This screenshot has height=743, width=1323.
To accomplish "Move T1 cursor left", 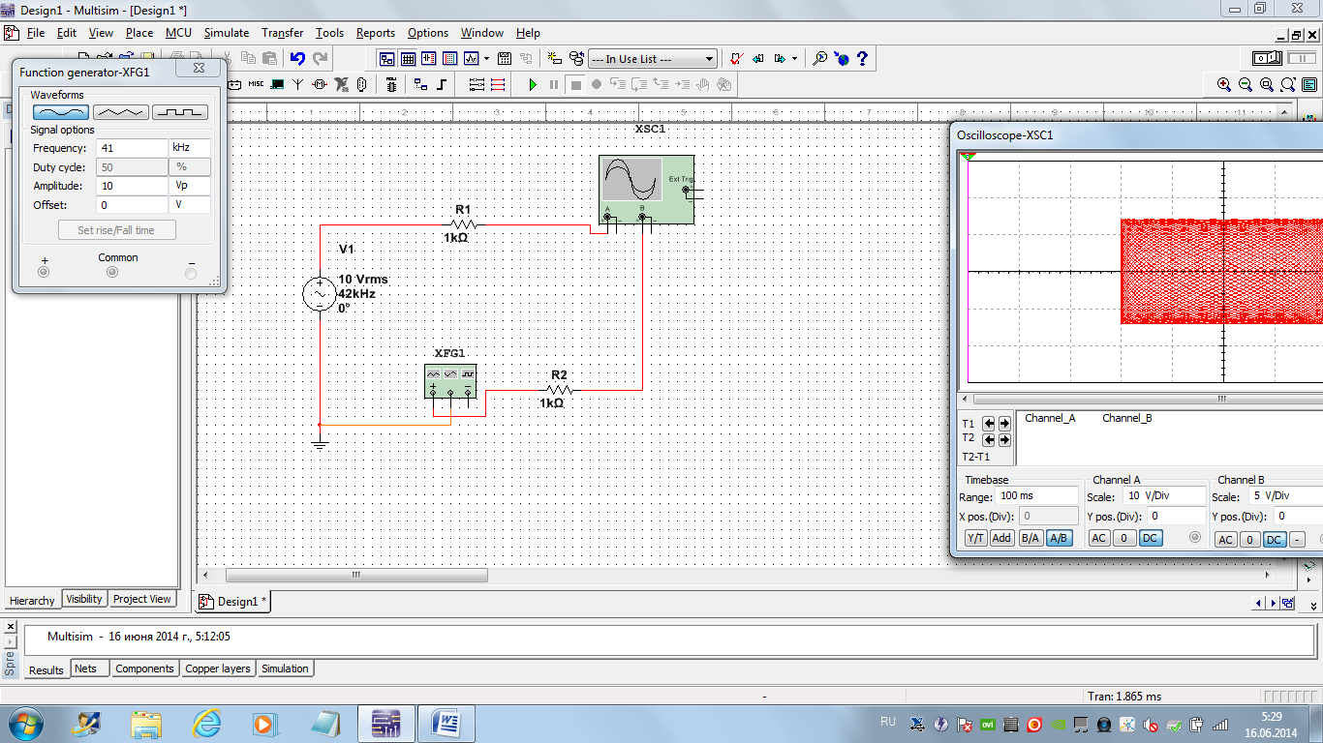I will (989, 424).
